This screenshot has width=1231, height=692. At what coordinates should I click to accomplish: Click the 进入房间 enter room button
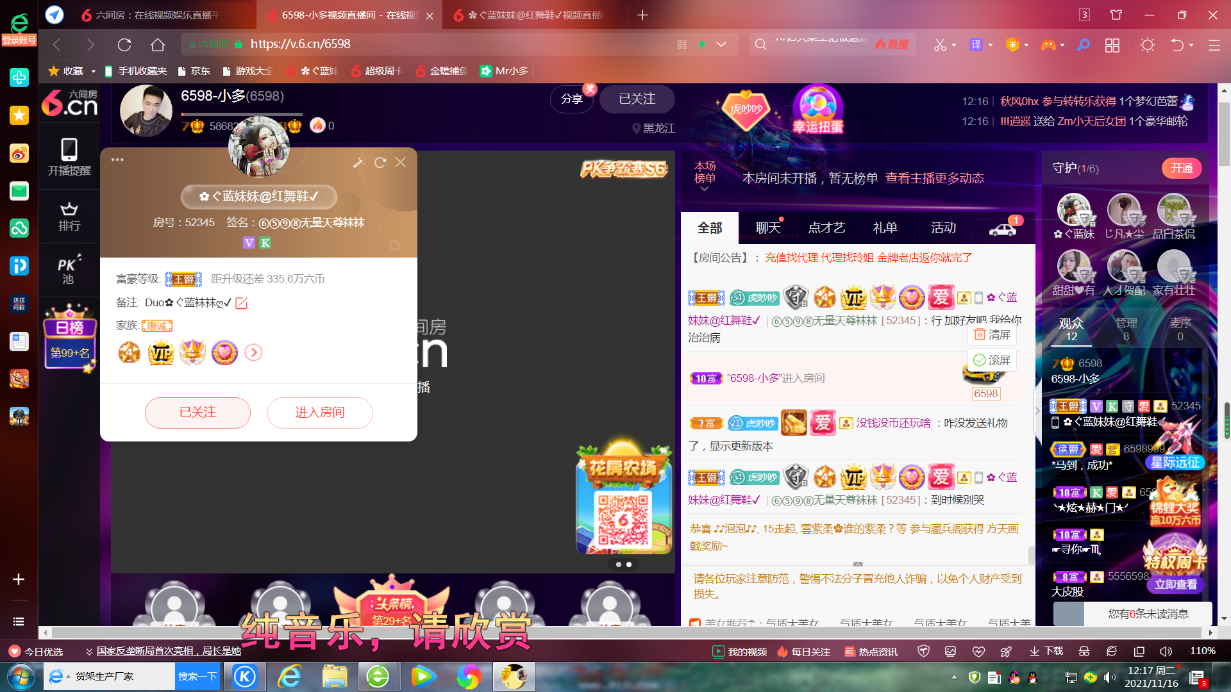320,413
